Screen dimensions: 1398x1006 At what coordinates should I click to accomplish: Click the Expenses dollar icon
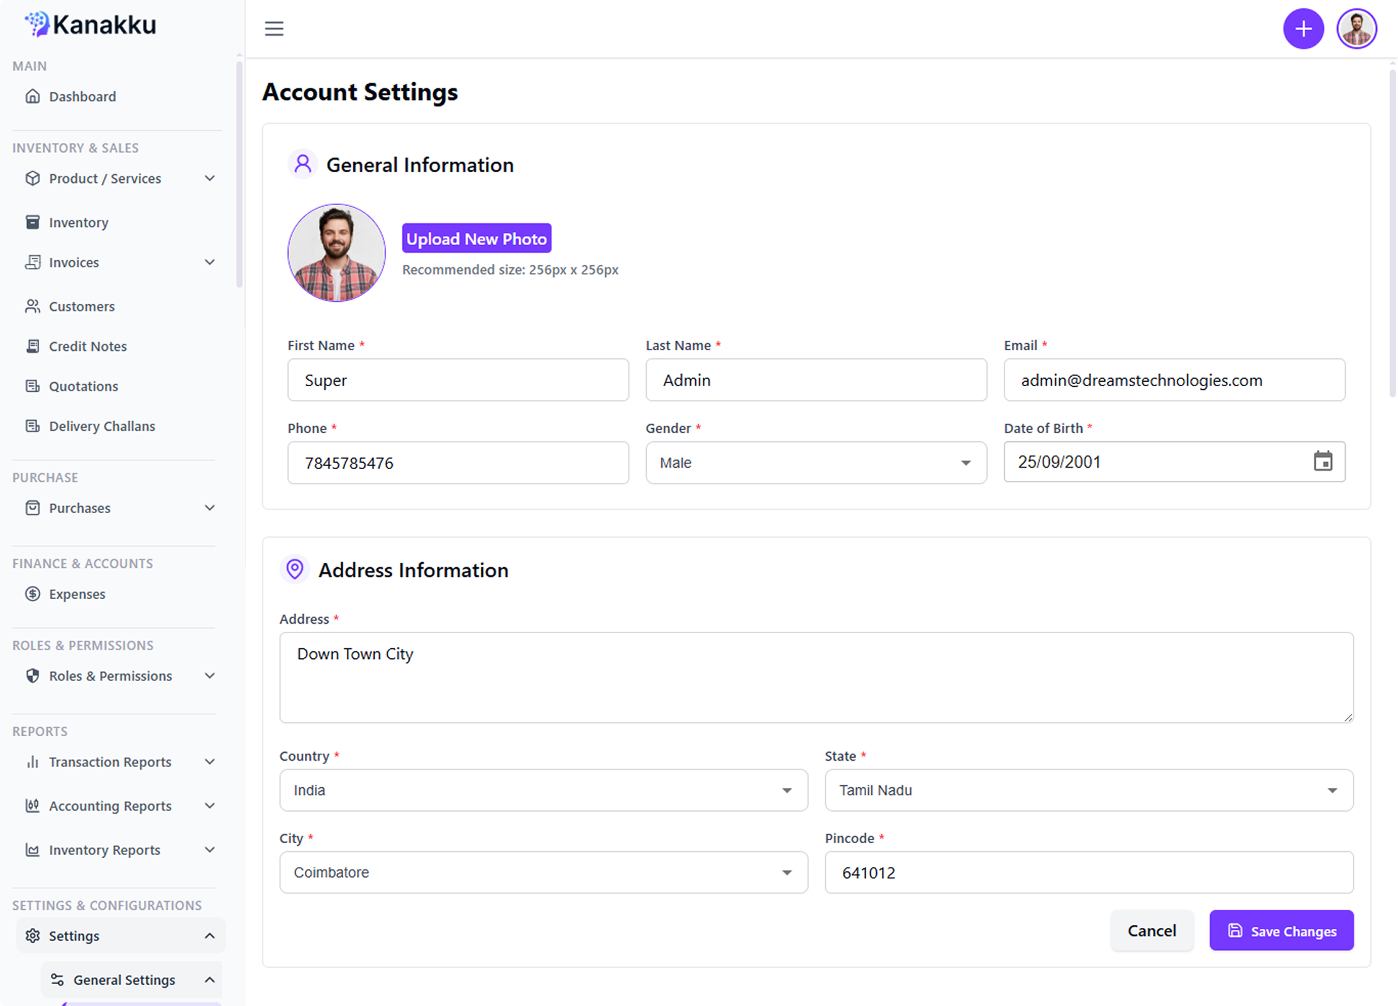(33, 594)
